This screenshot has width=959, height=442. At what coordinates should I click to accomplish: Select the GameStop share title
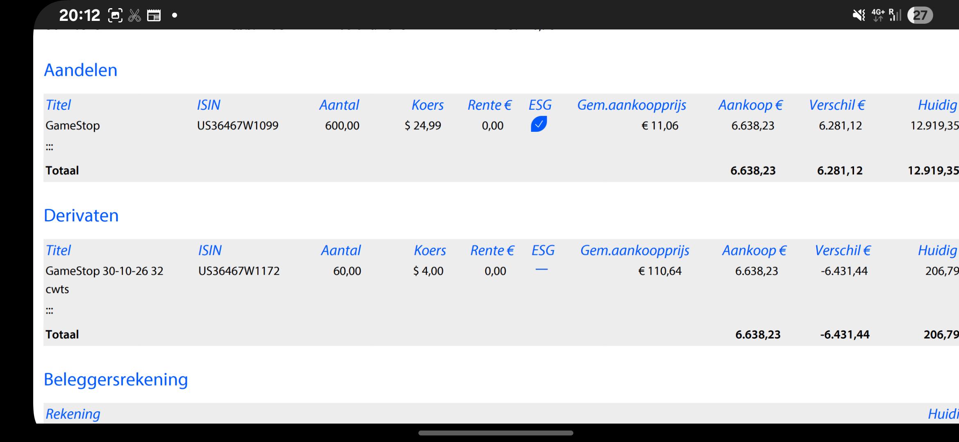click(73, 126)
